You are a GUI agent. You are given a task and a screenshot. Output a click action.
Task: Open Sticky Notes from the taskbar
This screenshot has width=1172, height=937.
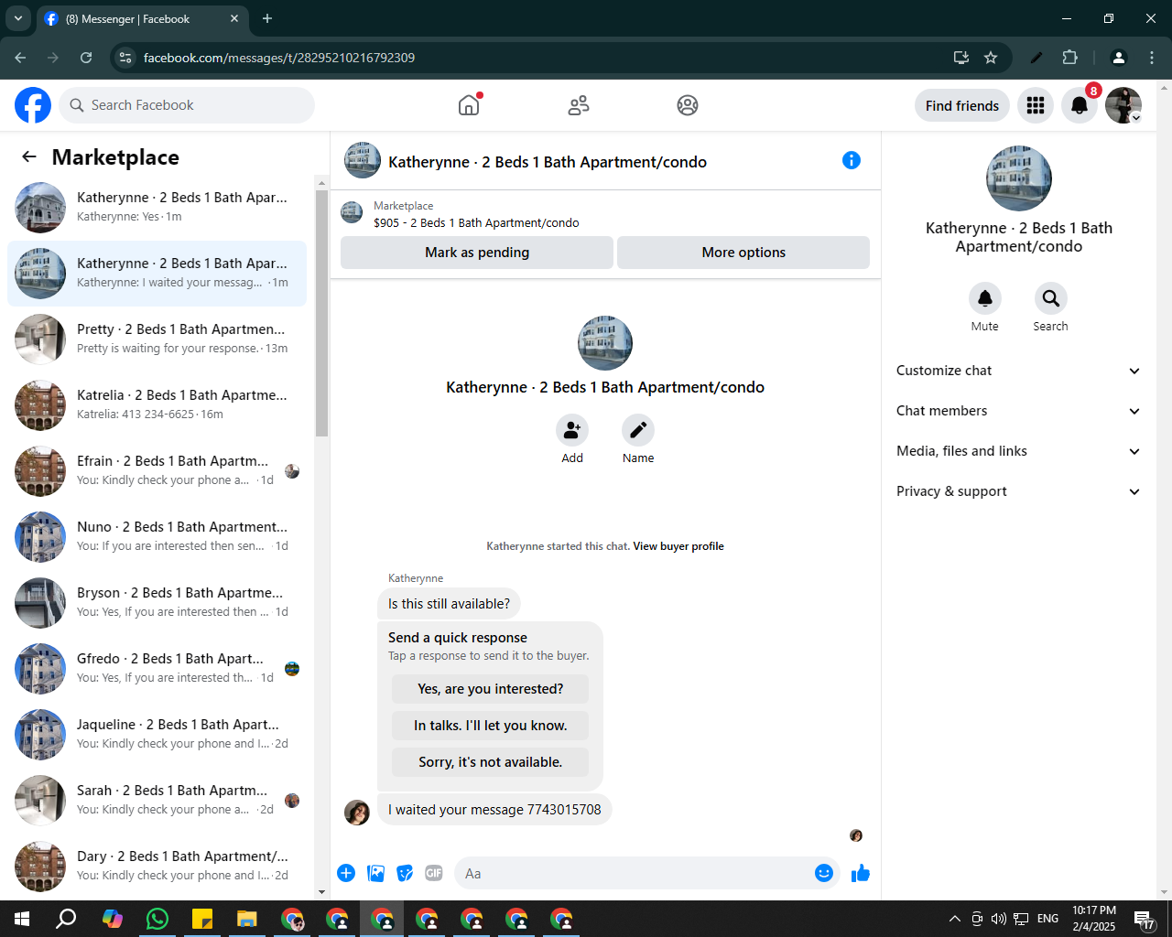(202, 919)
